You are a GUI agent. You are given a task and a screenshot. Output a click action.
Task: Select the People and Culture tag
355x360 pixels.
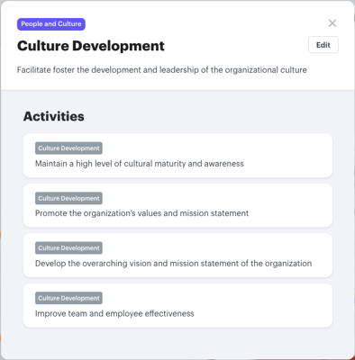[51, 24]
